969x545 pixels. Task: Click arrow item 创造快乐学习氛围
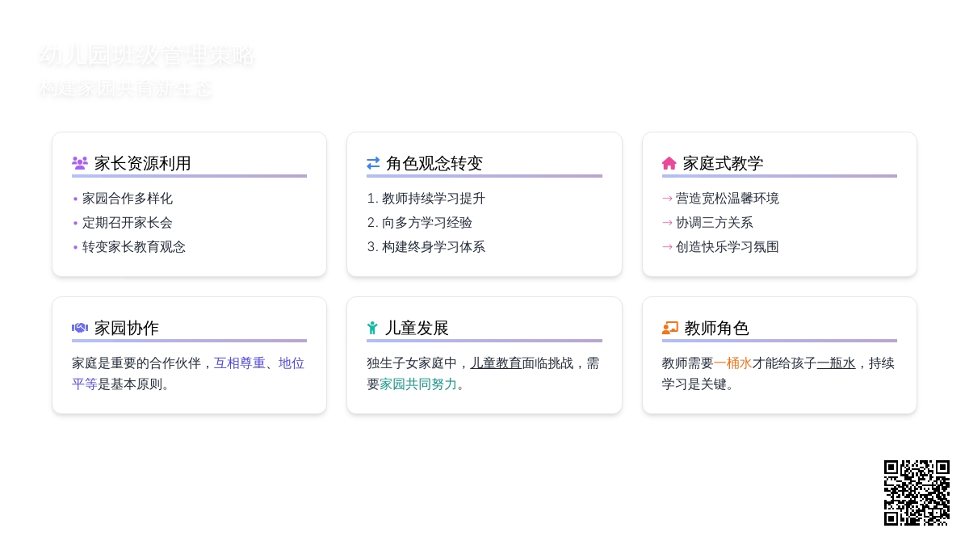[728, 247]
